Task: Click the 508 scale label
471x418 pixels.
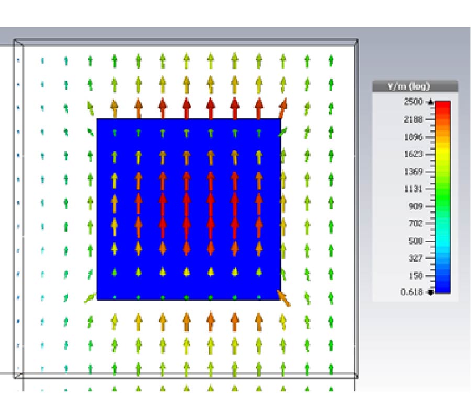Action: (414, 241)
